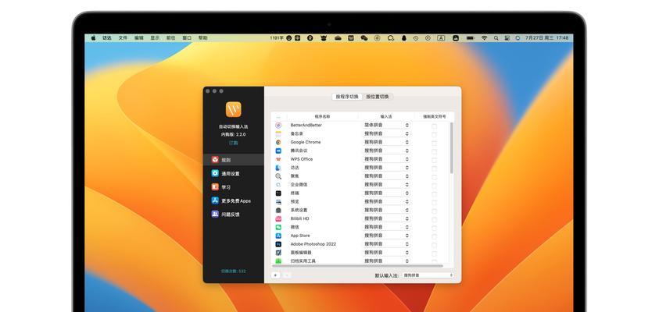659x312 pixels.
Task: Click the Bilibili HD app icon
Action: coord(278,218)
